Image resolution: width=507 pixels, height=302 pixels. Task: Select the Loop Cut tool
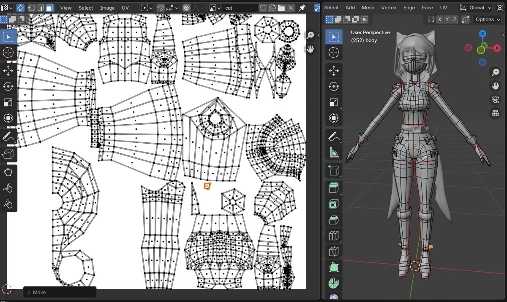tap(334, 236)
